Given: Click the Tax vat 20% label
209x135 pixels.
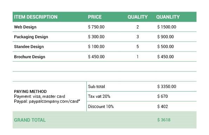Looking at the screenshot, I should (x=99, y=96).
